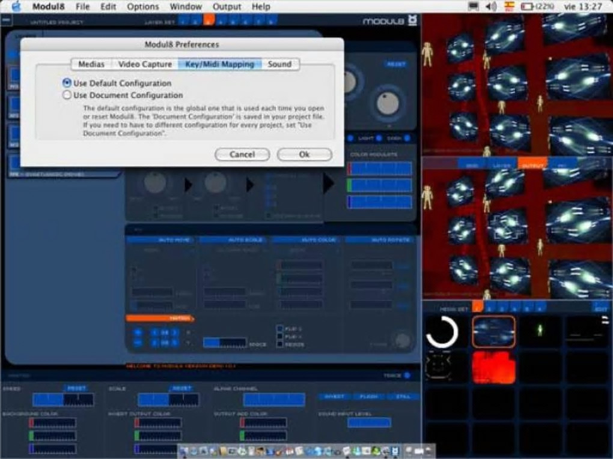Open the Edit menu
Viewport: 613px width, 459px height.
108,7
